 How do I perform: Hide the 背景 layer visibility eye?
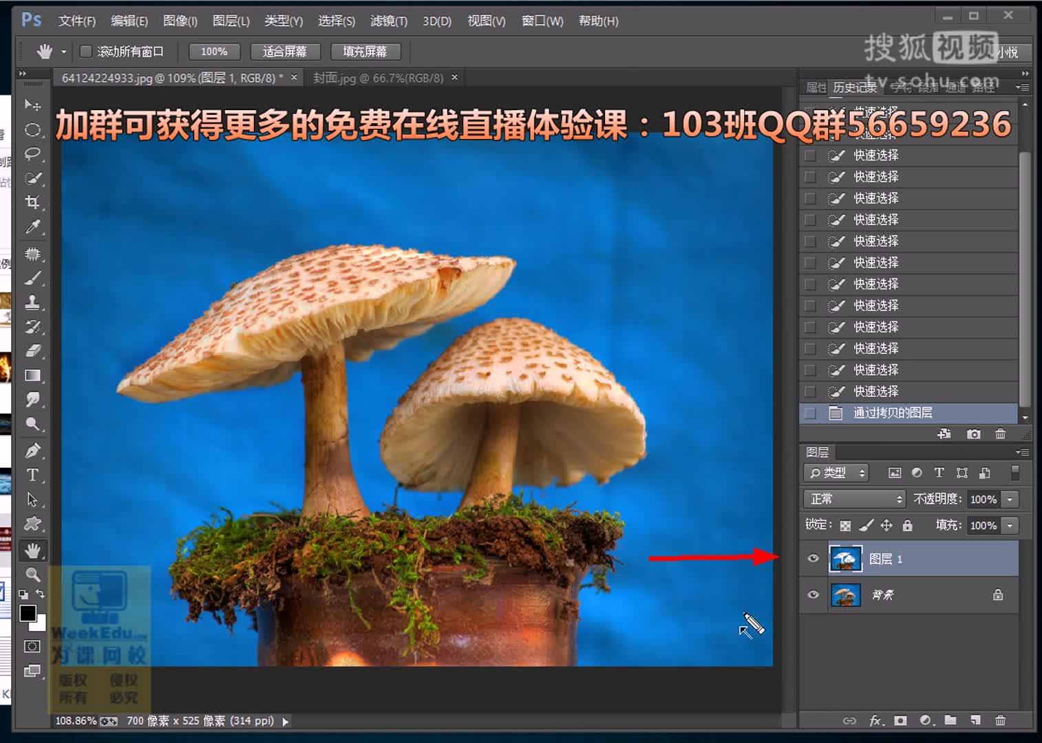pyautogui.click(x=813, y=594)
